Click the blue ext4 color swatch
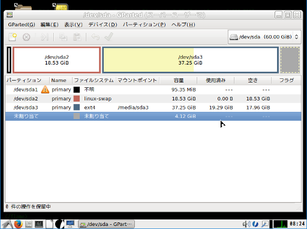This screenshot has width=307, height=229. [77, 107]
